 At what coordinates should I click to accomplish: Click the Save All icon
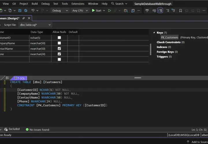point(26,11)
